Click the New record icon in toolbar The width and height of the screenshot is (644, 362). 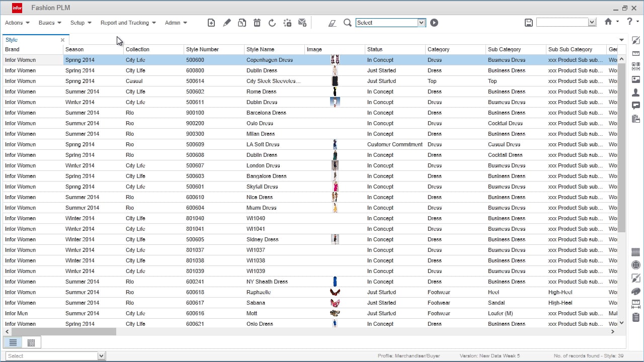click(x=211, y=23)
